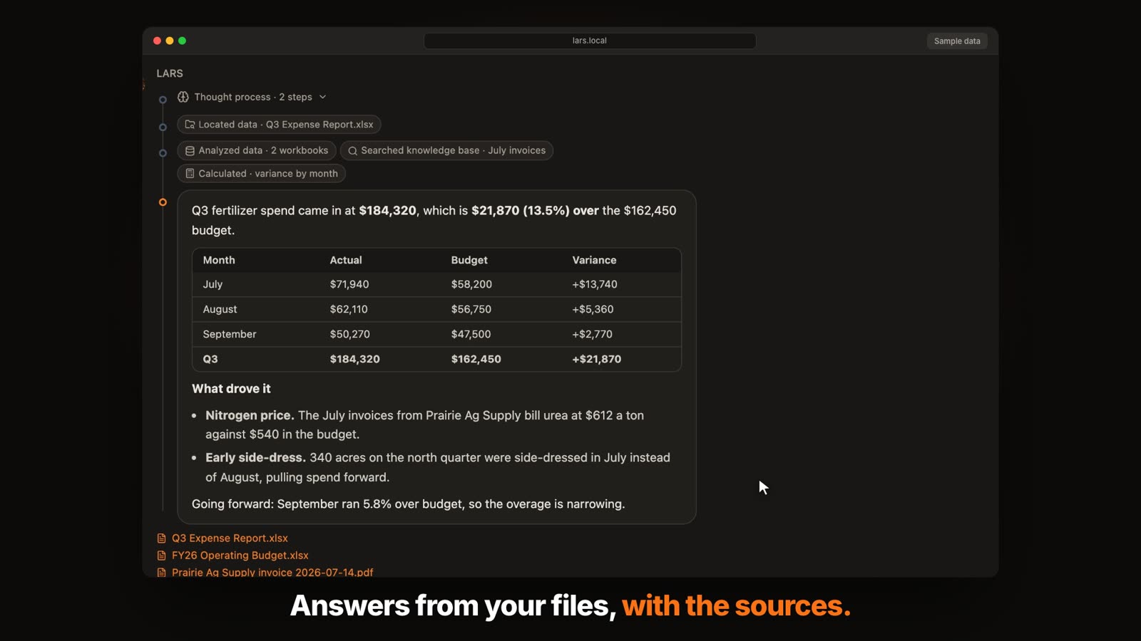
Task: Click the Going forward summary sentence
Action: [x=408, y=504]
